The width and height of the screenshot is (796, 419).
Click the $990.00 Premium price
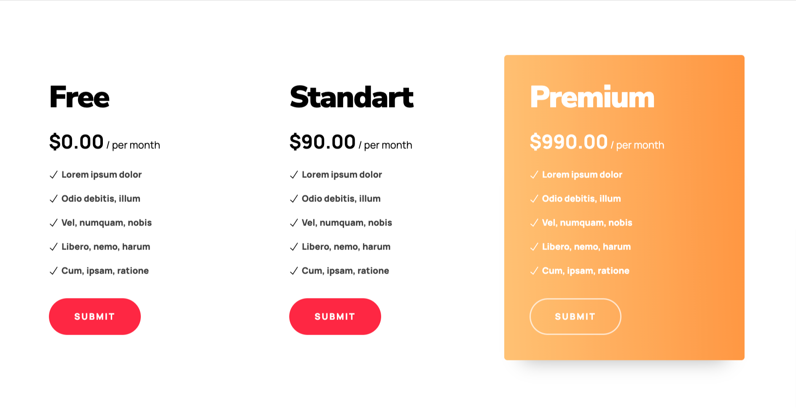pyautogui.click(x=568, y=142)
